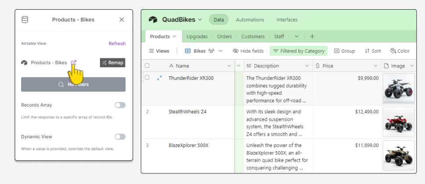425x184 pixels.
Task: Select the Customers table tab
Action: click(253, 36)
